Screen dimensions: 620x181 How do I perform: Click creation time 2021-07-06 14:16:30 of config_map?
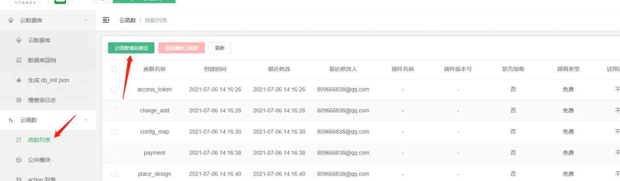[x=215, y=132]
